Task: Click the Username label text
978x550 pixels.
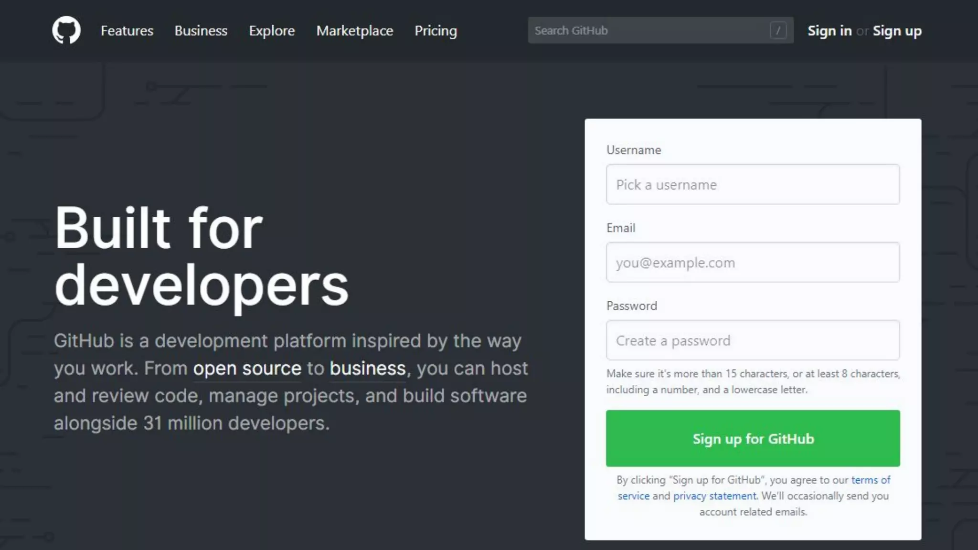Action: pos(634,150)
